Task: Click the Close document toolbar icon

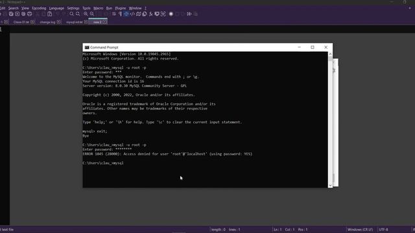Action: coord(18,14)
